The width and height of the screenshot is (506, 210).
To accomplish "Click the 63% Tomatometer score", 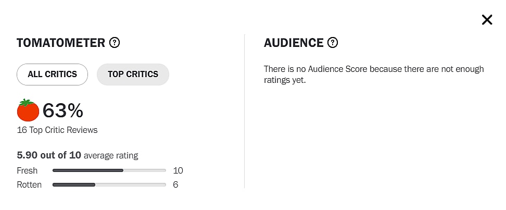I will click(x=62, y=110).
